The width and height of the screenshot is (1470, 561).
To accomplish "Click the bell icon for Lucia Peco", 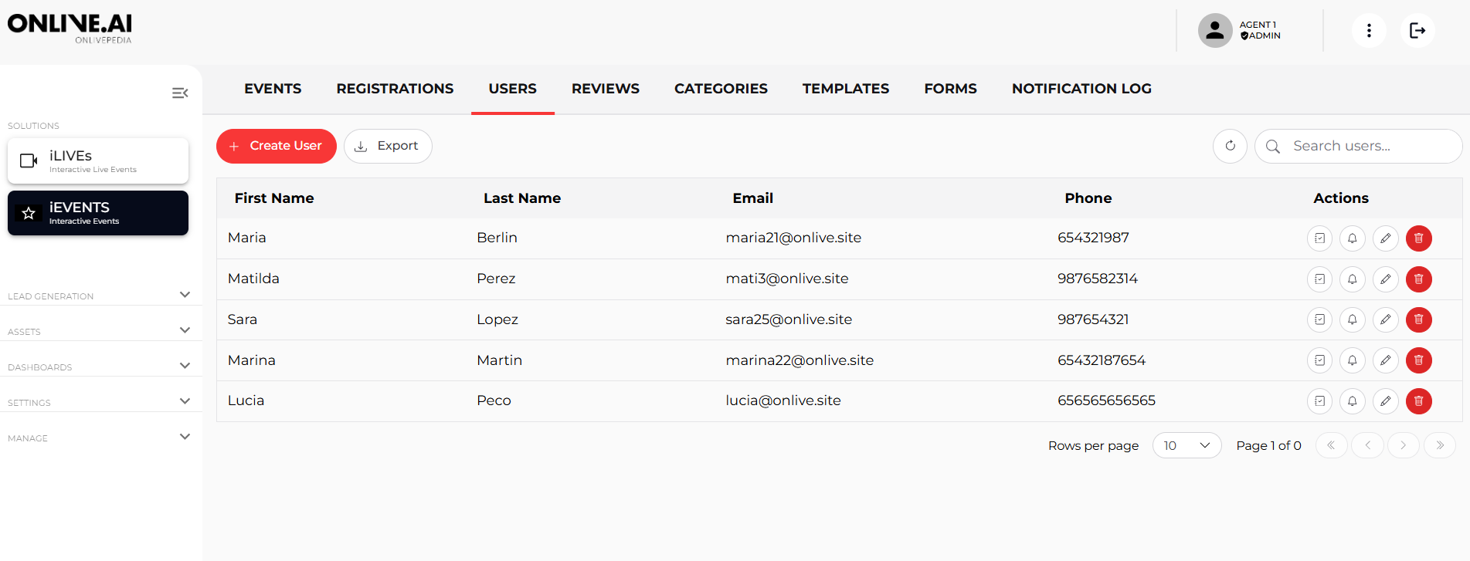I will [x=1352, y=401].
